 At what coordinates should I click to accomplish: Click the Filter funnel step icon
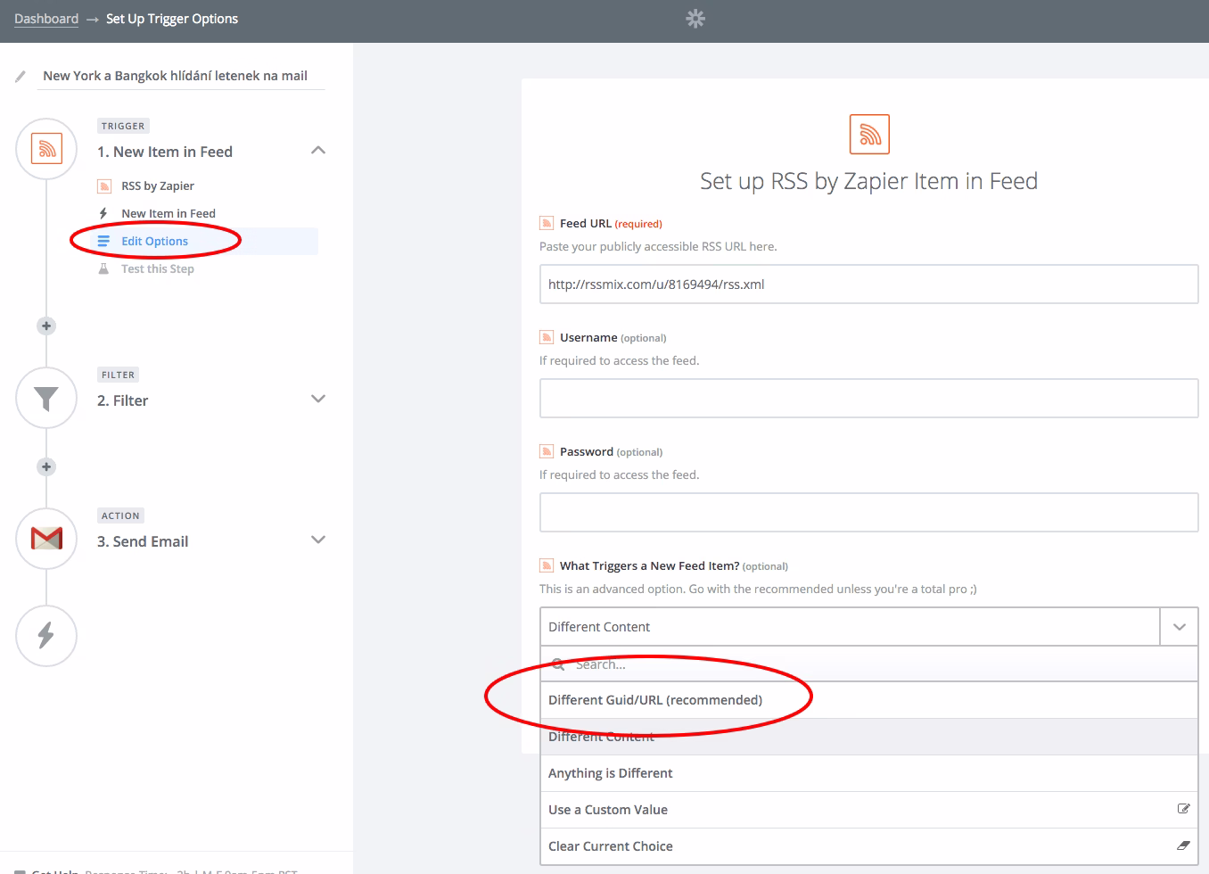(x=46, y=398)
